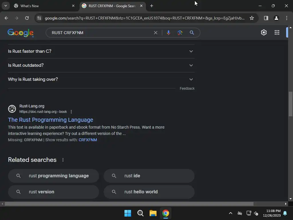Click the Google search input field
Screen dimensions: 293x220
click(x=101, y=33)
